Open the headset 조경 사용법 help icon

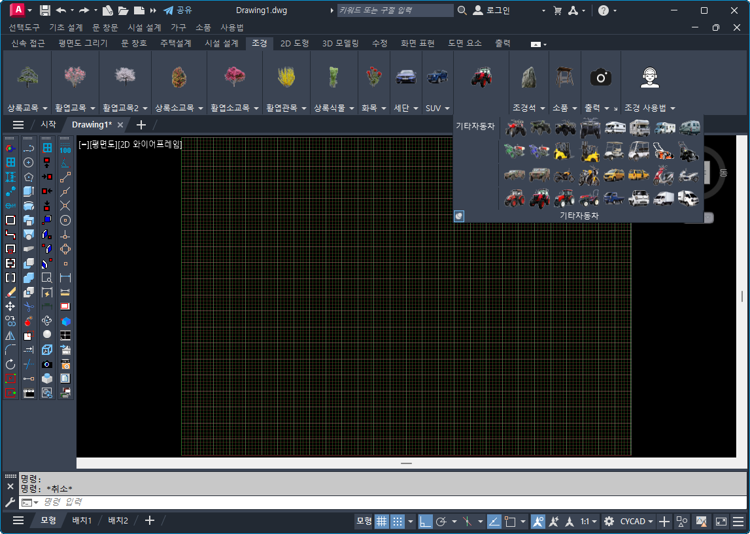pyautogui.click(x=649, y=78)
